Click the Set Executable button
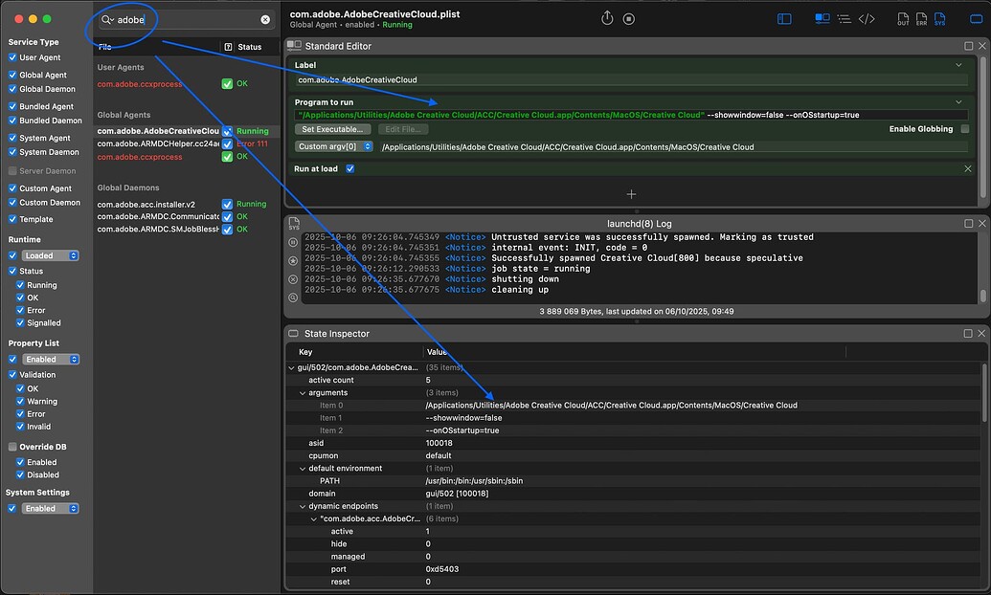The width and height of the screenshot is (991, 595). (333, 128)
